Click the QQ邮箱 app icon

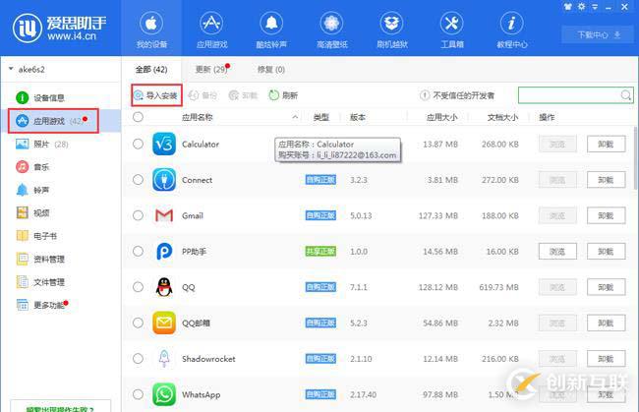coord(164,323)
